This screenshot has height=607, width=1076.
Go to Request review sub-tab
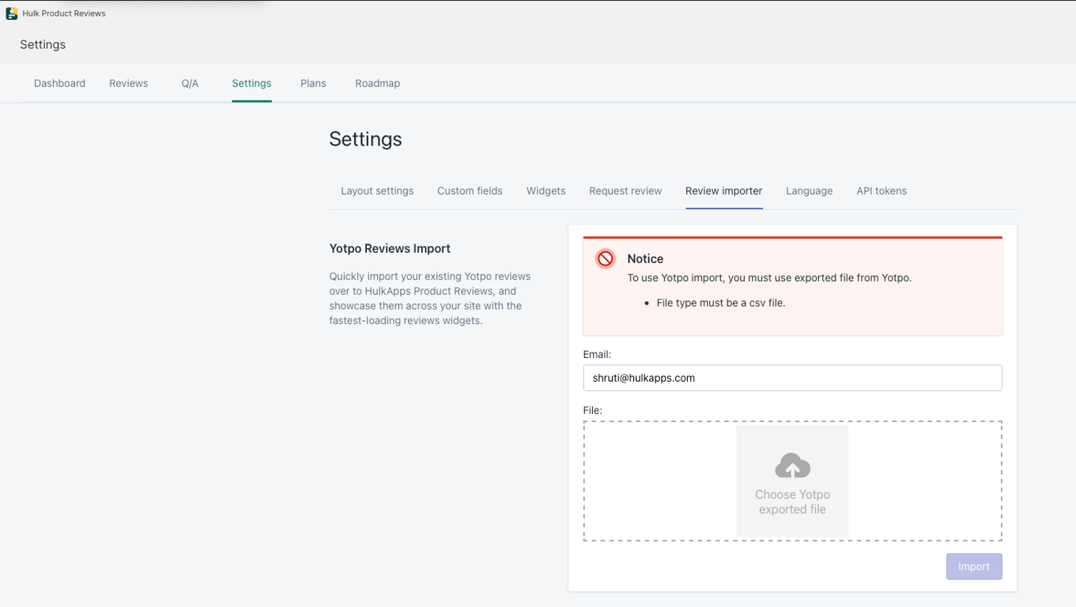[x=625, y=190]
